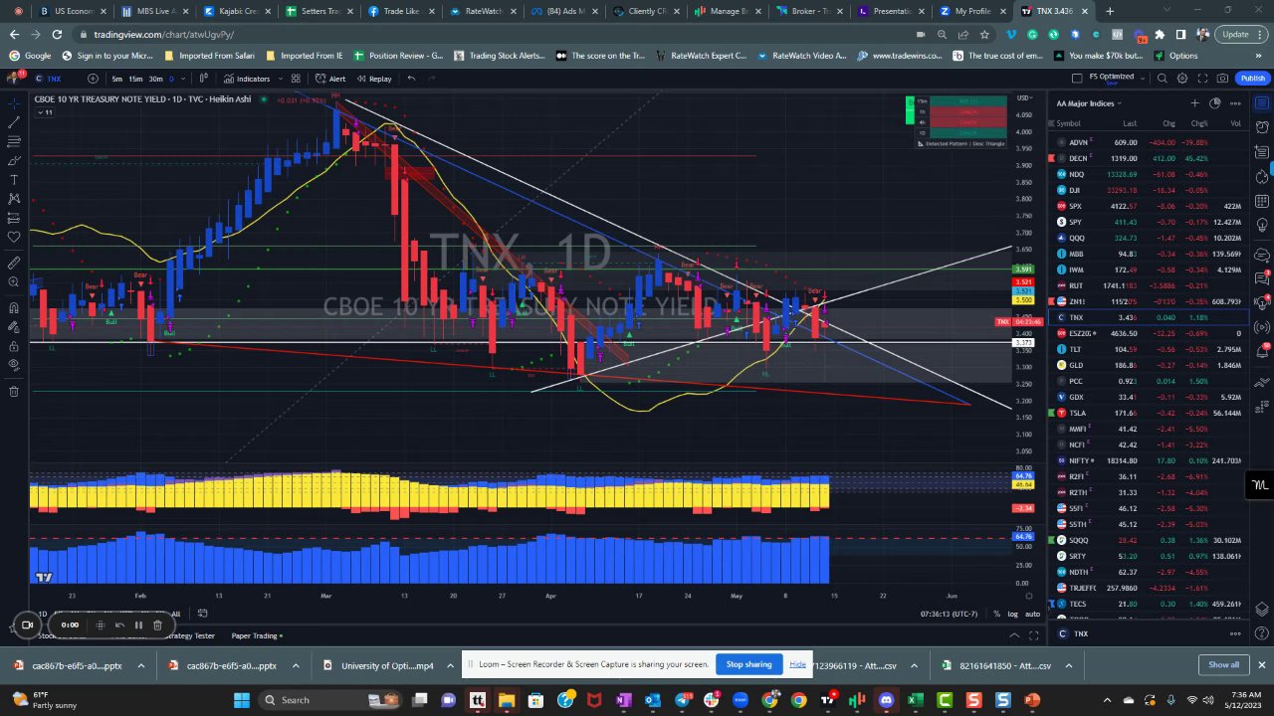Start bar Replay mode
This screenshot has width=1274, height=716.
374,79
